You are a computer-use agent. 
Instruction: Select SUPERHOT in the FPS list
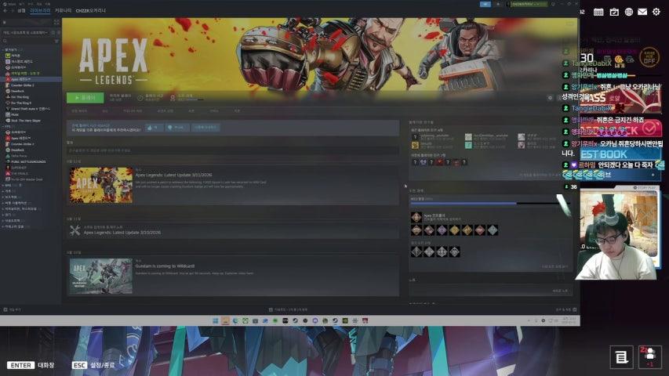tap(17, 168)
